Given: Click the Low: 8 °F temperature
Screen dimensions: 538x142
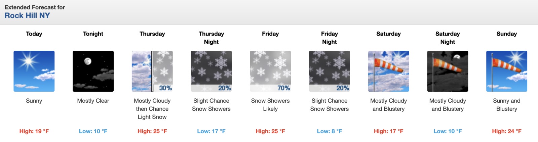Looking at the screenshot, I should pos(330,131).
